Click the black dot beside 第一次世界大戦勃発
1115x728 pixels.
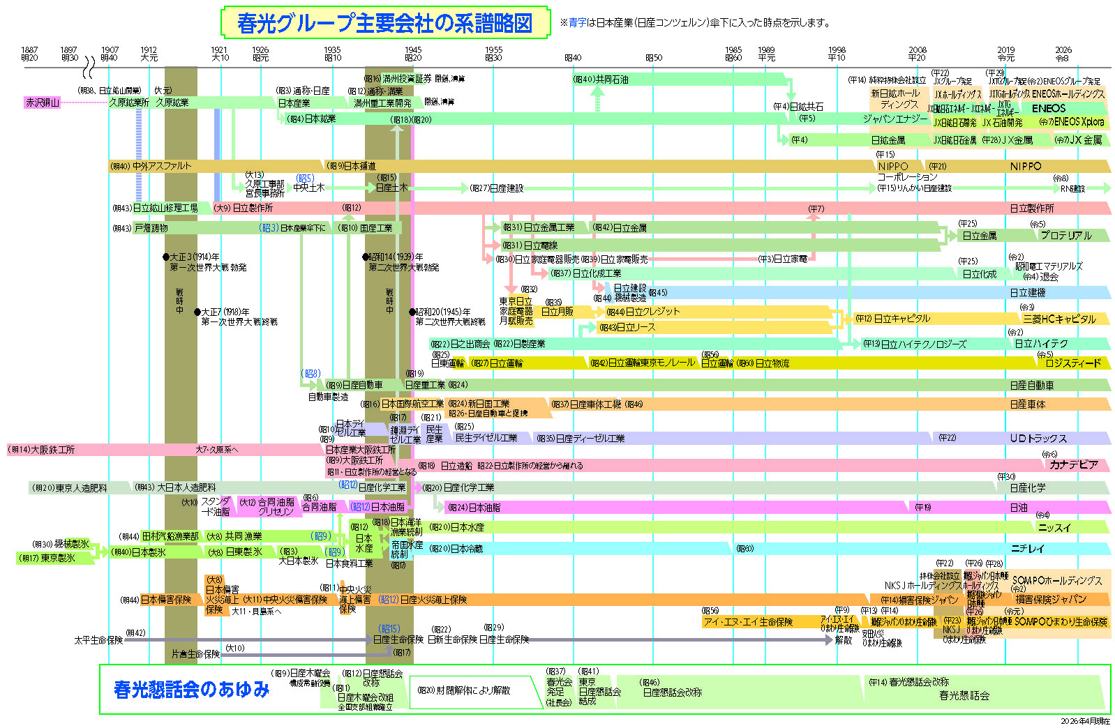click(166, 257)
